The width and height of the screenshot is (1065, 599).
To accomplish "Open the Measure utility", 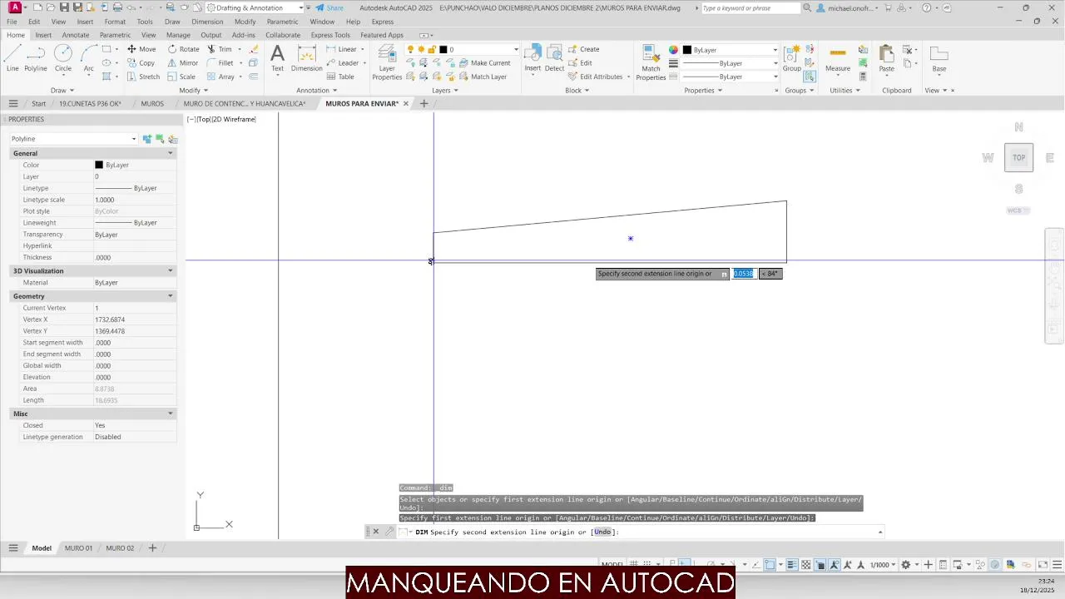I will (838, 58).
